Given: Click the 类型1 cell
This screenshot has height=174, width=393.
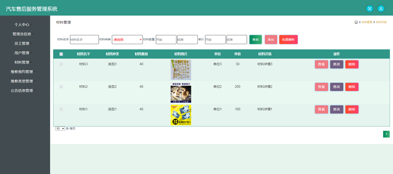Looking at the screenshot, I should [112, 109].
